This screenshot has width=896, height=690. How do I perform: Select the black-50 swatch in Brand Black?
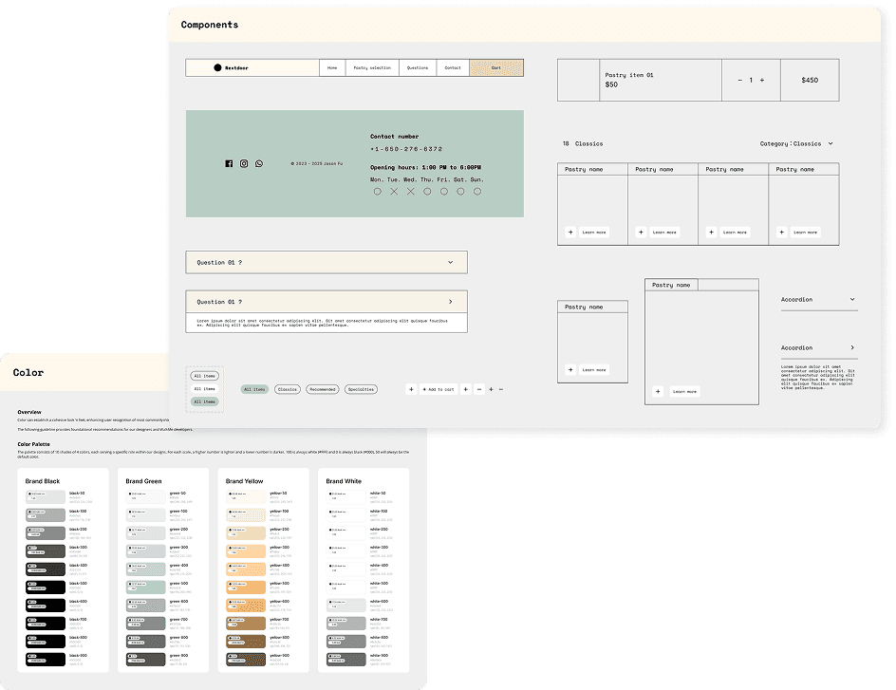pos(46,497)
